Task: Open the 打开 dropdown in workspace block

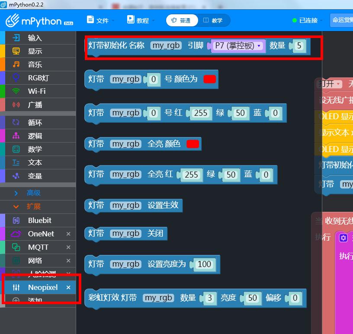Action: pyautogui.click(x=329, y=84)
